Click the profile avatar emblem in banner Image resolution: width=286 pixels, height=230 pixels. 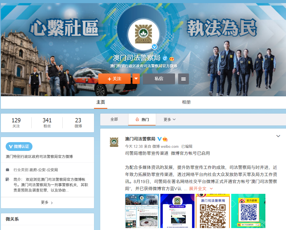(143, 34)
